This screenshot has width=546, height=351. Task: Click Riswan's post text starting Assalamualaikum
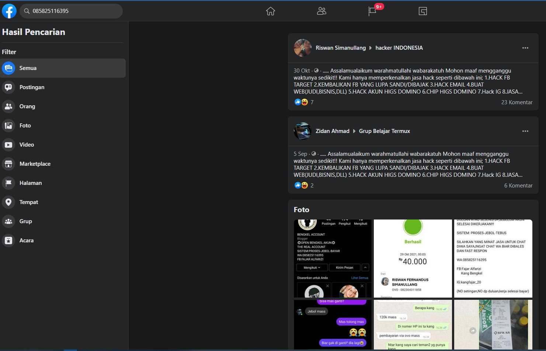pos(408,81)
